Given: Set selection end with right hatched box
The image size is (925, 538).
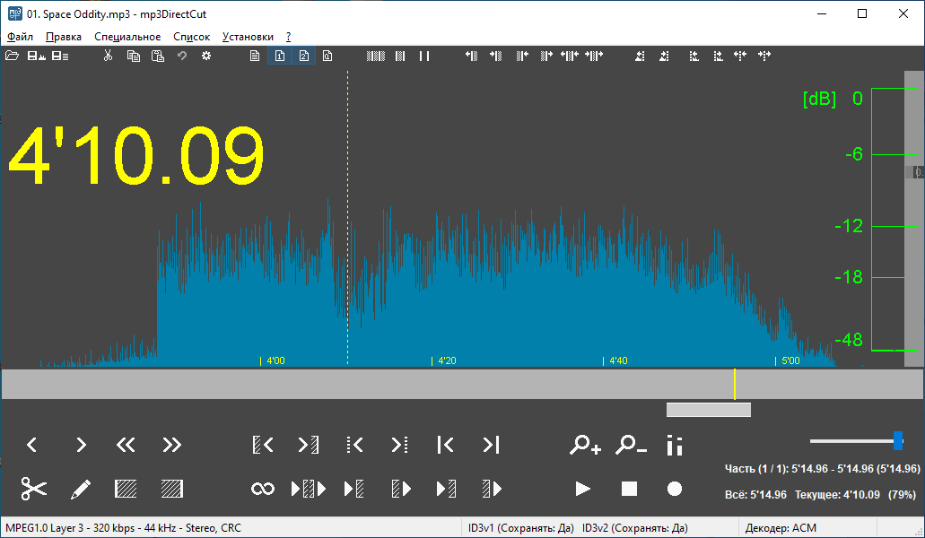Looking at the screenshot, I should [171, 489].
